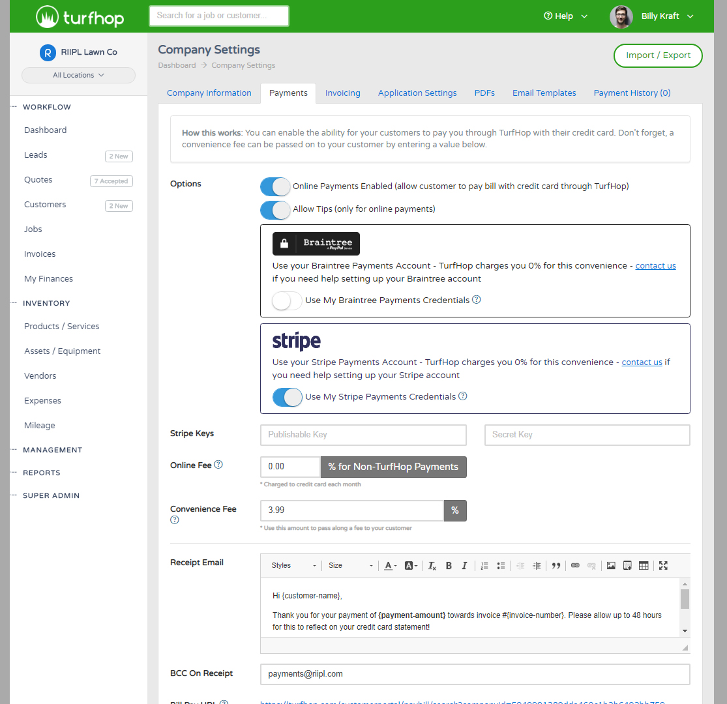Turn off the Allow Tips toggle
Screen dimensions: 727x704
[x=274, y=210]
